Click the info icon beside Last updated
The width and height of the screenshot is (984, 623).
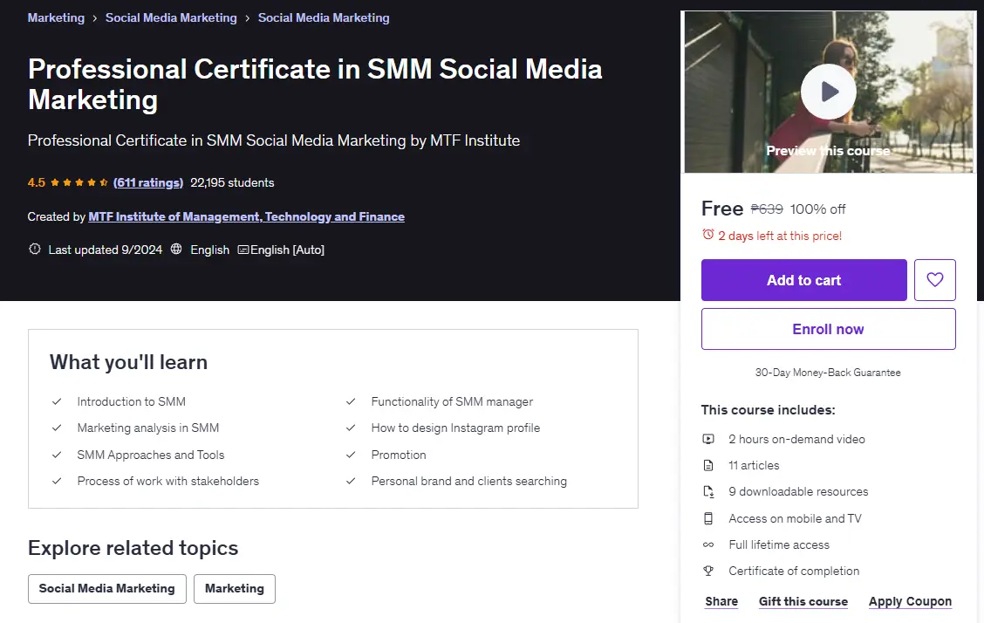tap(35, 249)
